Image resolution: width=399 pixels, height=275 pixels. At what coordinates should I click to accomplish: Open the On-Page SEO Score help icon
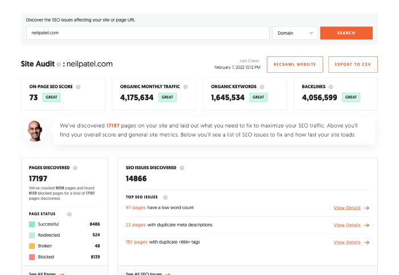coord(78,87)
